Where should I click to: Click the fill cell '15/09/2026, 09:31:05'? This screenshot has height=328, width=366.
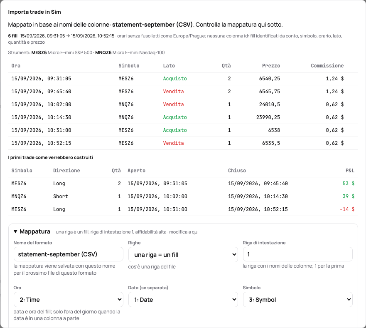point(41,79)
